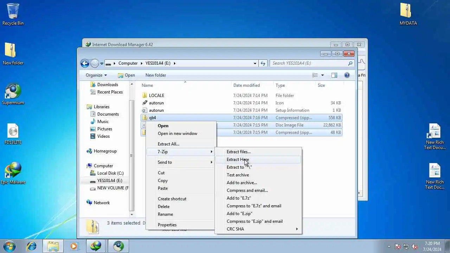Image resolution: width=450 pixels, height=253 pixels.
Task: Click the Action Center flag tray icon
Action: coord(398,246)
